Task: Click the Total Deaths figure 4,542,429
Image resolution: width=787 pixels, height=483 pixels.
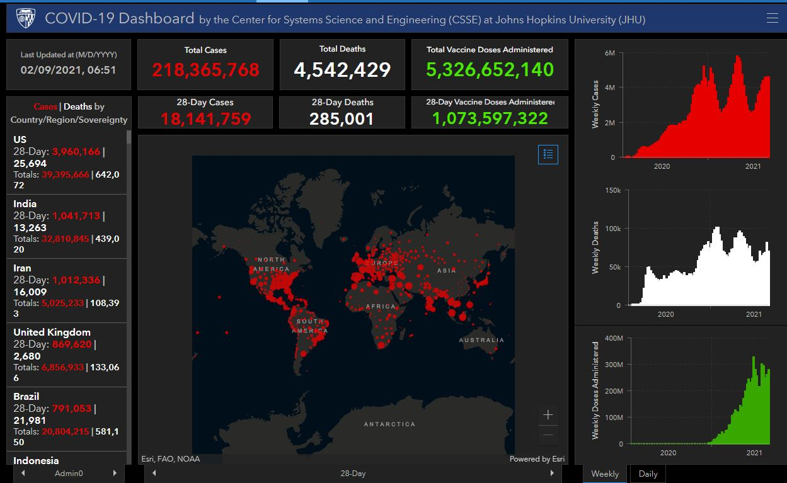Action: point(342,69)
